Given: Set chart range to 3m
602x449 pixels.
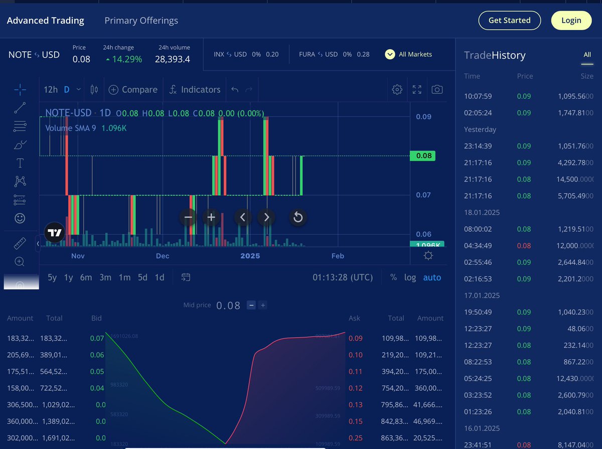Looking at the screenshot, I should click(105, 277).
